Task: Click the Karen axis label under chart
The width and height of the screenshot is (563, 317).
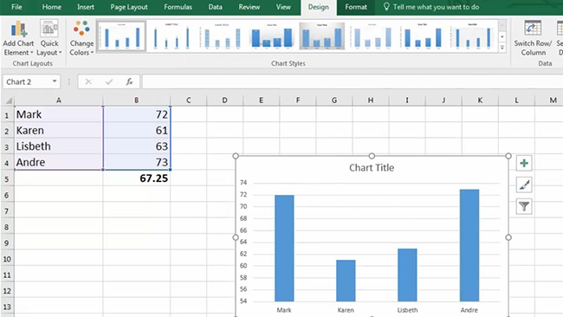Action: (346, 310)
